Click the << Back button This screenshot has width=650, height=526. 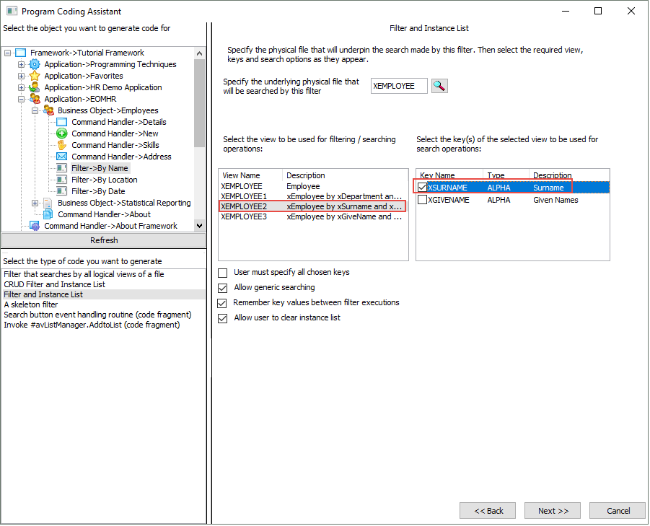[x=488, y=511]
